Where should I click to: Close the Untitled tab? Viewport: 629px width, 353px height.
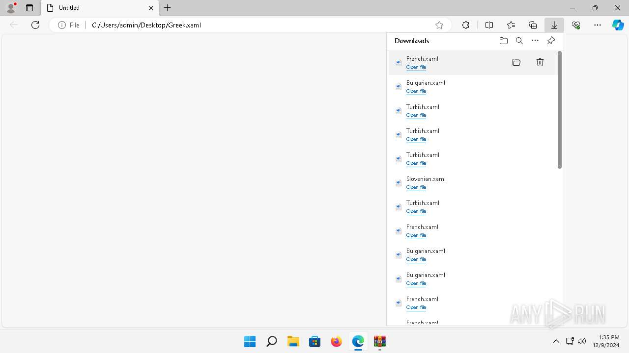151,8
